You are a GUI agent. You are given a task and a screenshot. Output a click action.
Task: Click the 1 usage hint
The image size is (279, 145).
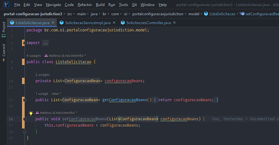[x=42, y=93]
